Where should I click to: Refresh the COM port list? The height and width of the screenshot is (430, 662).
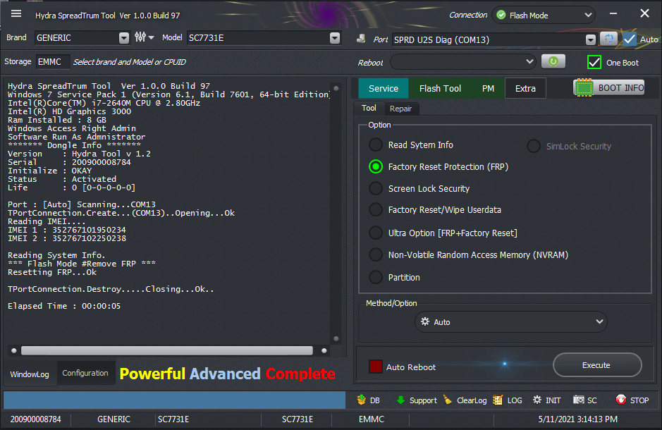coord(609,39)
